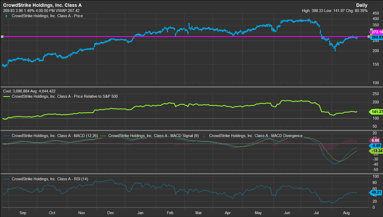Click the green -13.34 MACD signal tag

(x=376, y=151)
